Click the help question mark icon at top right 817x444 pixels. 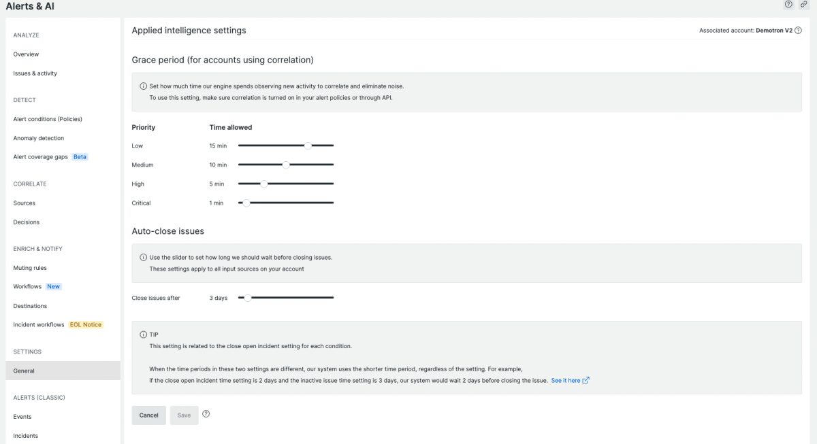(x=788, y=5)
